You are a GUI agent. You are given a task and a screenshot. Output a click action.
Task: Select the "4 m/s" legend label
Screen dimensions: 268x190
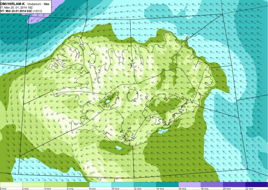[x=48, y=189]
